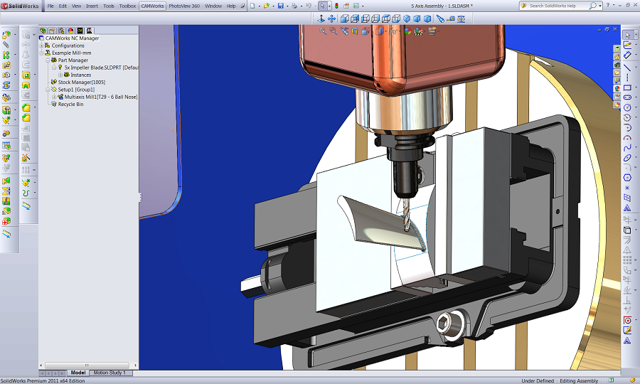The height and width of the screenshot is (384, 640).
Task: Click in the Search SolidWorks Help field
Action: point(562,6)
